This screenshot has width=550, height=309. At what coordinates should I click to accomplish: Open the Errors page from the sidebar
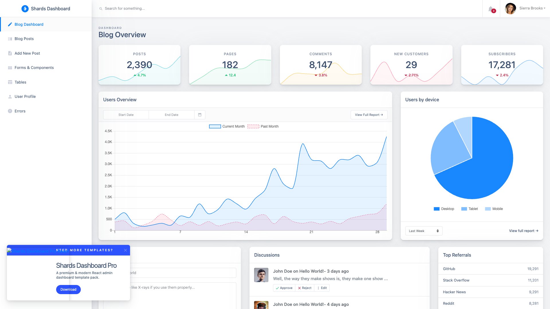click(x=20, y=111)
